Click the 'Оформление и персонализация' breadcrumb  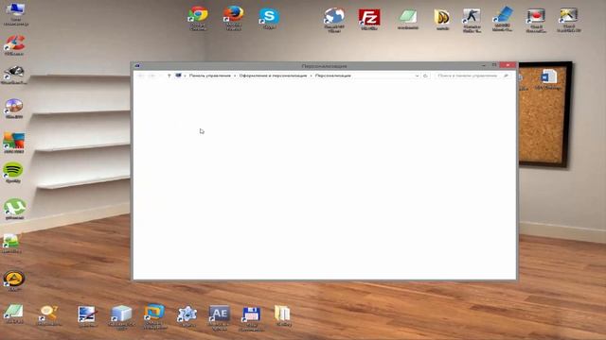pyautogui.click(x=273, y=76)
